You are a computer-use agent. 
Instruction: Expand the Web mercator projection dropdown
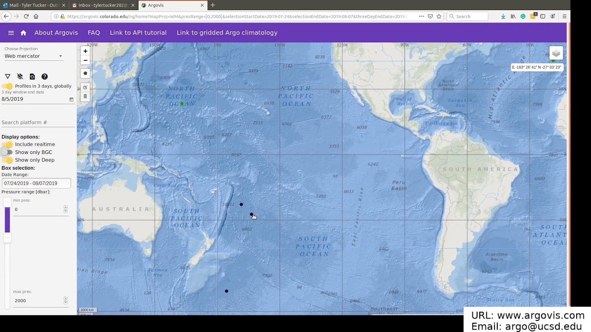coord(34,56)
